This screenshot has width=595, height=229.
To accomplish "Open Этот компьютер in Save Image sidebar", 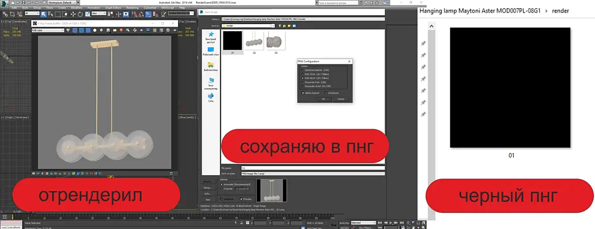I will (x=211, y=84).
